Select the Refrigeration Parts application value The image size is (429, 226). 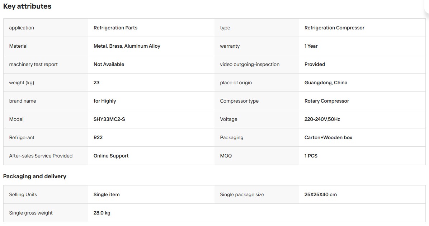pyautogui.click(x=115, y=28)
